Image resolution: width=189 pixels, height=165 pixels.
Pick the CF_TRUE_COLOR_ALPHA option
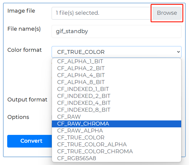(x=92, y=145)
